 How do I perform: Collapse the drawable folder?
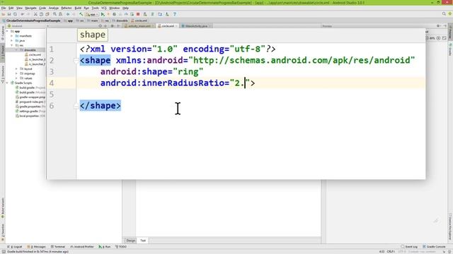[x=16, y=50]
